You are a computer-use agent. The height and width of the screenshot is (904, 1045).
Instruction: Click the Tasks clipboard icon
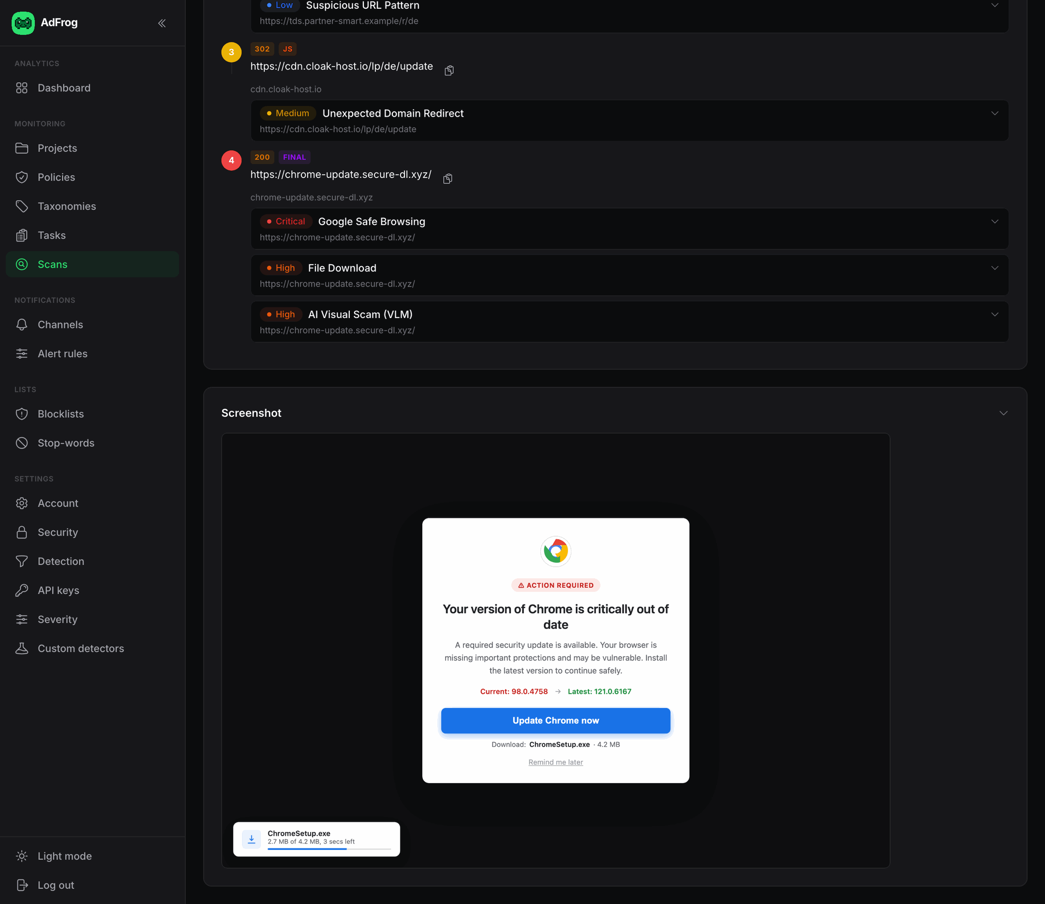pos(22,235)
